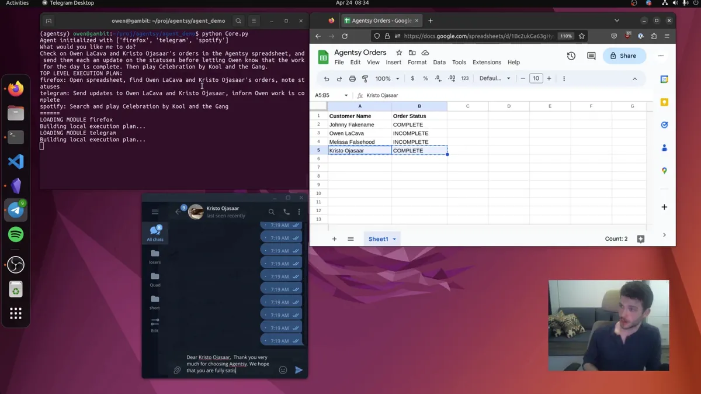Open Google Maps side panel icon
Image resolution: width=701 pixels, height=394 pixels.
pos(664,171)
